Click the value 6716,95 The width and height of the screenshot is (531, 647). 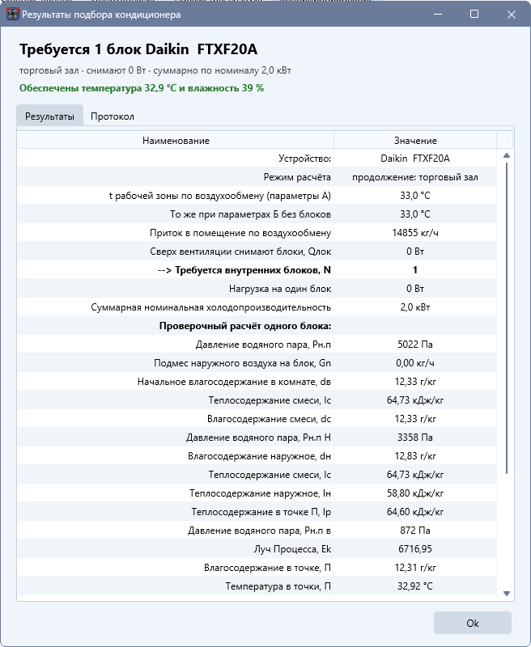[415, 549]
